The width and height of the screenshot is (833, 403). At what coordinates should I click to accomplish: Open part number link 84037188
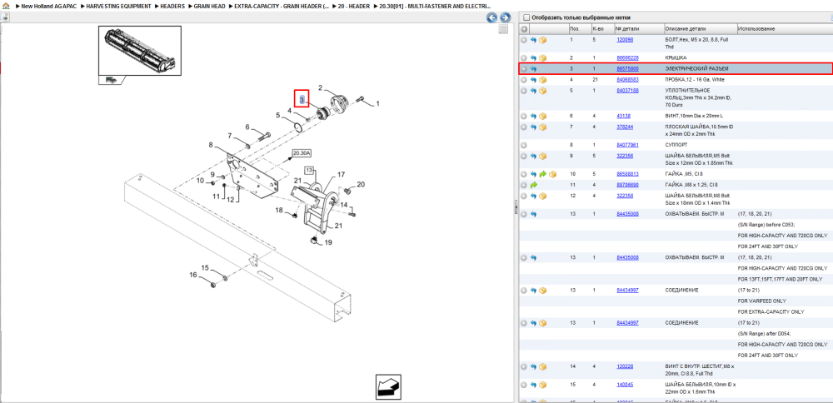[x=627, y=91]
